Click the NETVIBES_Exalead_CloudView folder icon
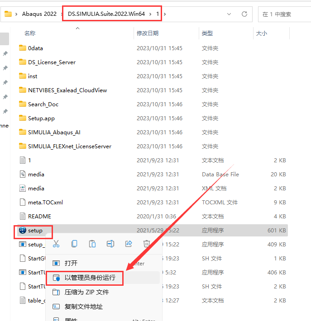This screenshot has height=321, width=311. point(23,90)
